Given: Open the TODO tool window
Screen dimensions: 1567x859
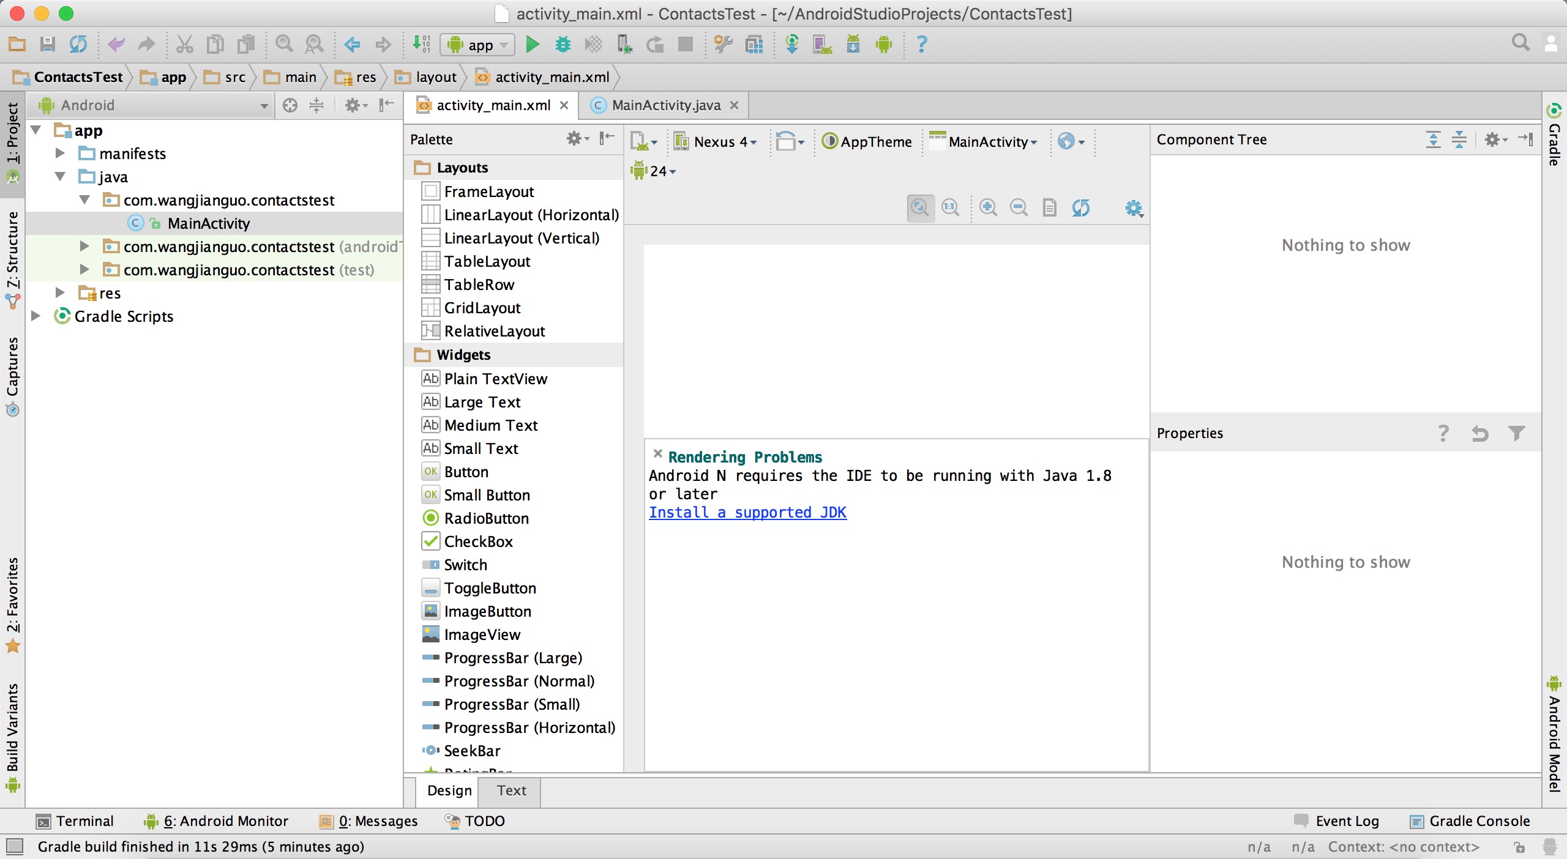Looking at the screenshot, I should tap(475, 821).
